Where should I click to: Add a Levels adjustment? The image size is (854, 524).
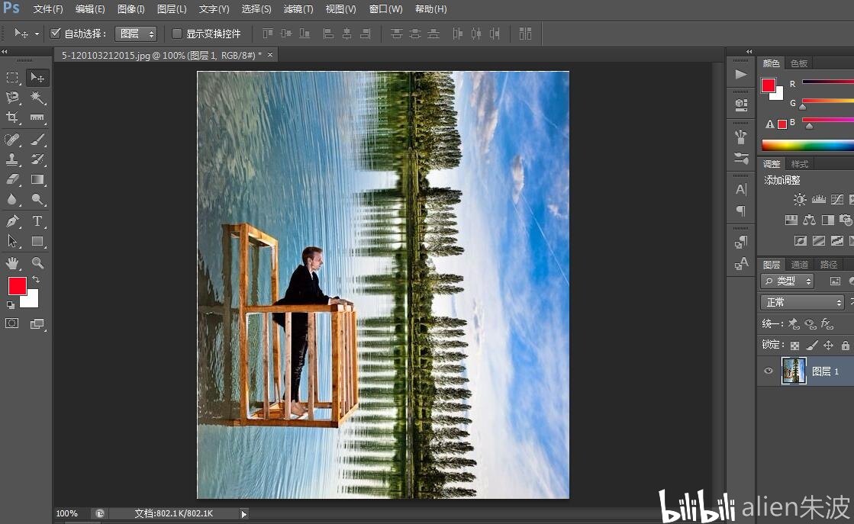(819, 200)
